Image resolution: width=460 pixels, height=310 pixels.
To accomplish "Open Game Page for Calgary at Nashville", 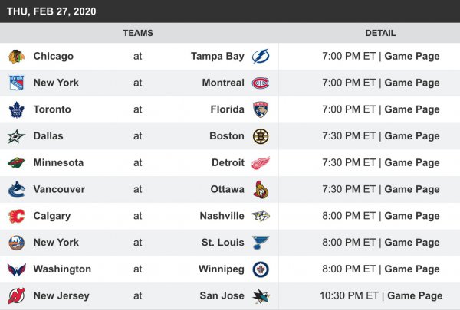I will point(412,216).
